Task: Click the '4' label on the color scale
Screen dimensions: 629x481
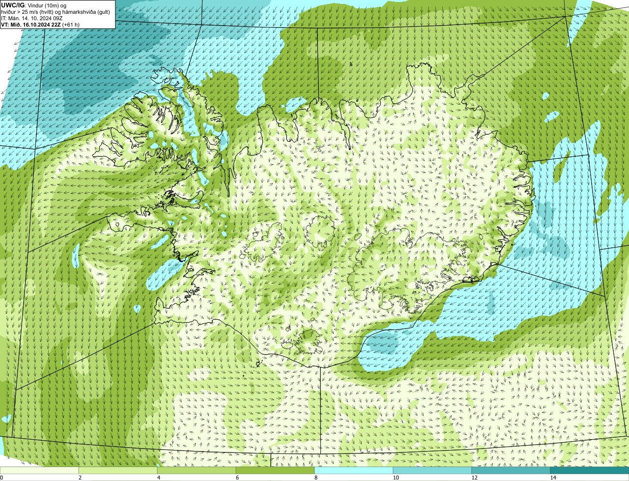Action: (158, 478)
